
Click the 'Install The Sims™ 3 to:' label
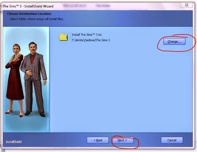pyautogui.click(x=87, y=35)
